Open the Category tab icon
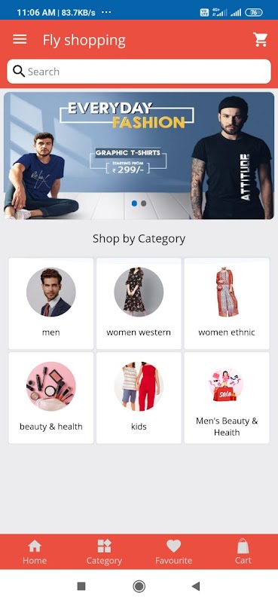The height and width of the screenshot is (603, 278). [x=104, y=546]
